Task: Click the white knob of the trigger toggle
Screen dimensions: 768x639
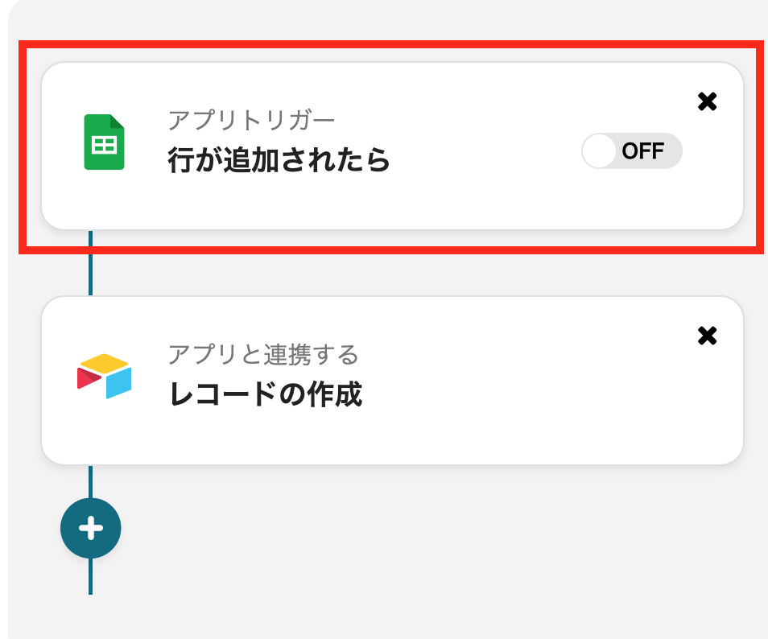Action: coord(599,151)
